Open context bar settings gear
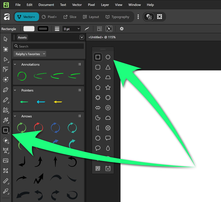The height and width of the screenshot is (202, 221). click(122, 29)
